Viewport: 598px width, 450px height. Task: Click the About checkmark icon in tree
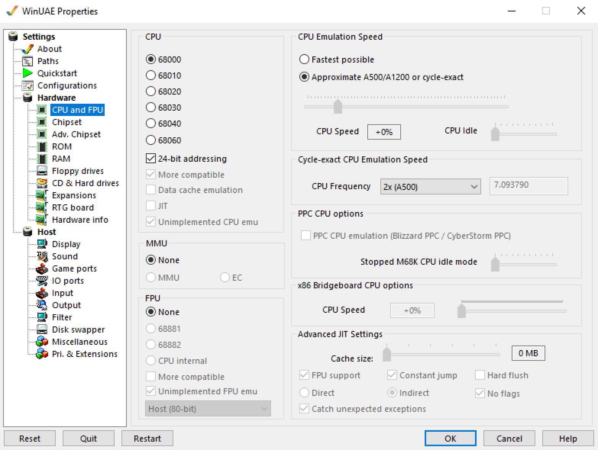(27, 49)
